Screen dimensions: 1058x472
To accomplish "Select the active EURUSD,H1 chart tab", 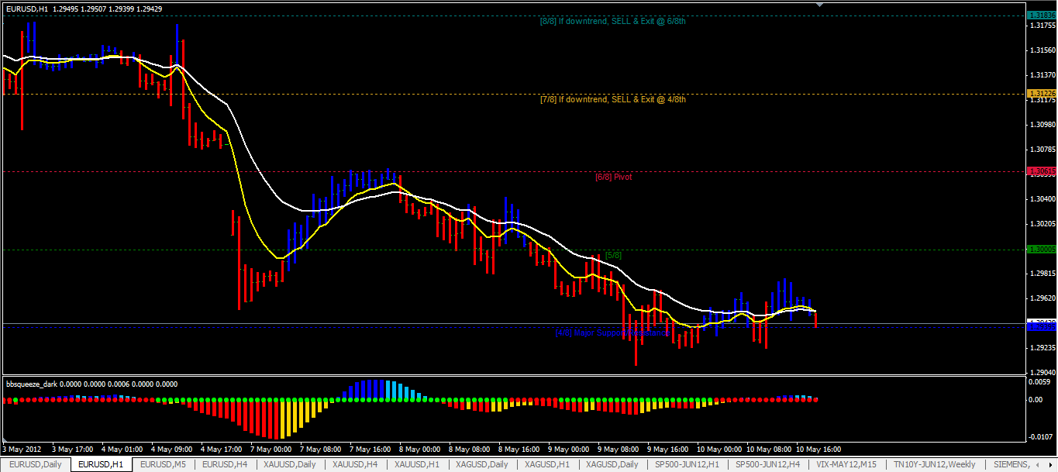I will [x=101, y=464].
